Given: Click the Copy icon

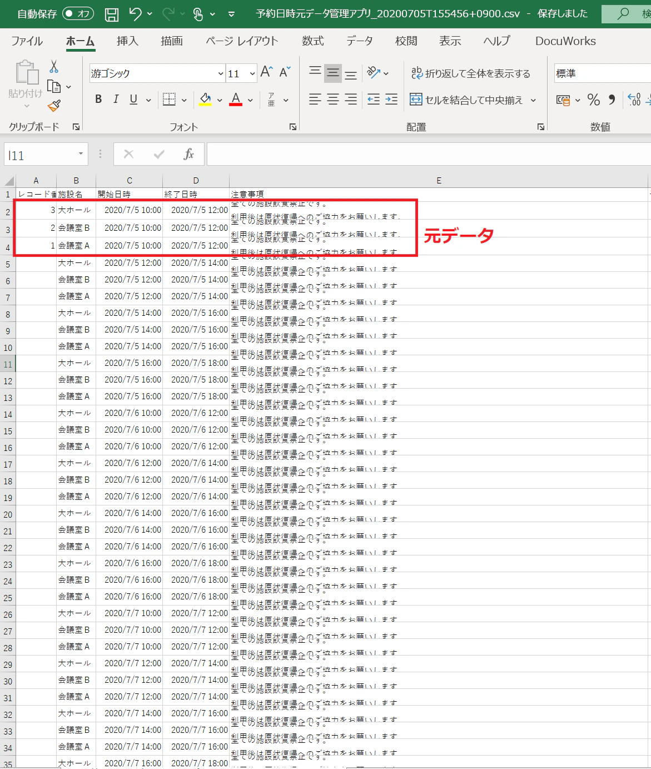Looking at the screenshot, I should click(x=54, y=86).
